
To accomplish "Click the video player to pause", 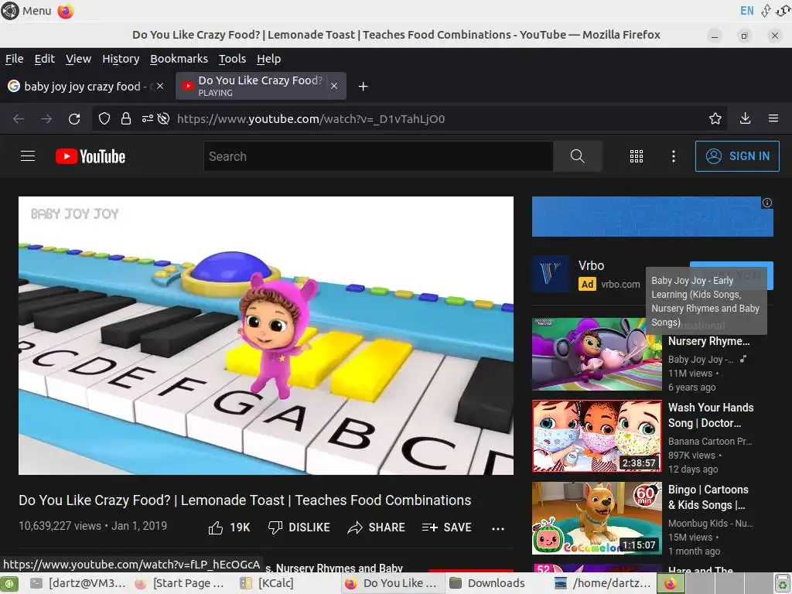I will click(266, 336).
